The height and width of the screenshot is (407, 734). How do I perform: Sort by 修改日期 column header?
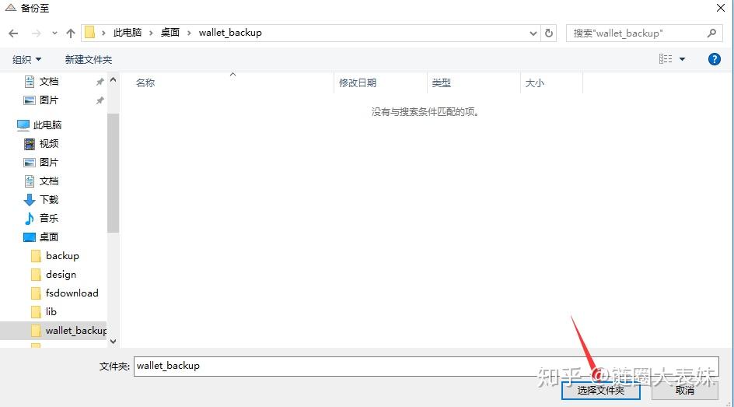point(358,83)
